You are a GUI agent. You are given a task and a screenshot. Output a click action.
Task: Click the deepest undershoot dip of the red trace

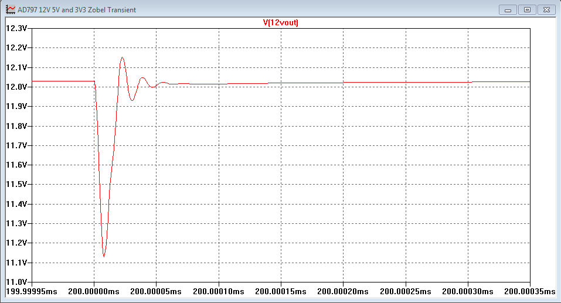tap(104, 256)
